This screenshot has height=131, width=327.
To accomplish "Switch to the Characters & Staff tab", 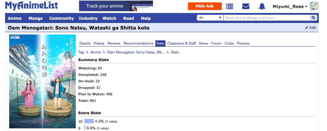I will [181, 43].
